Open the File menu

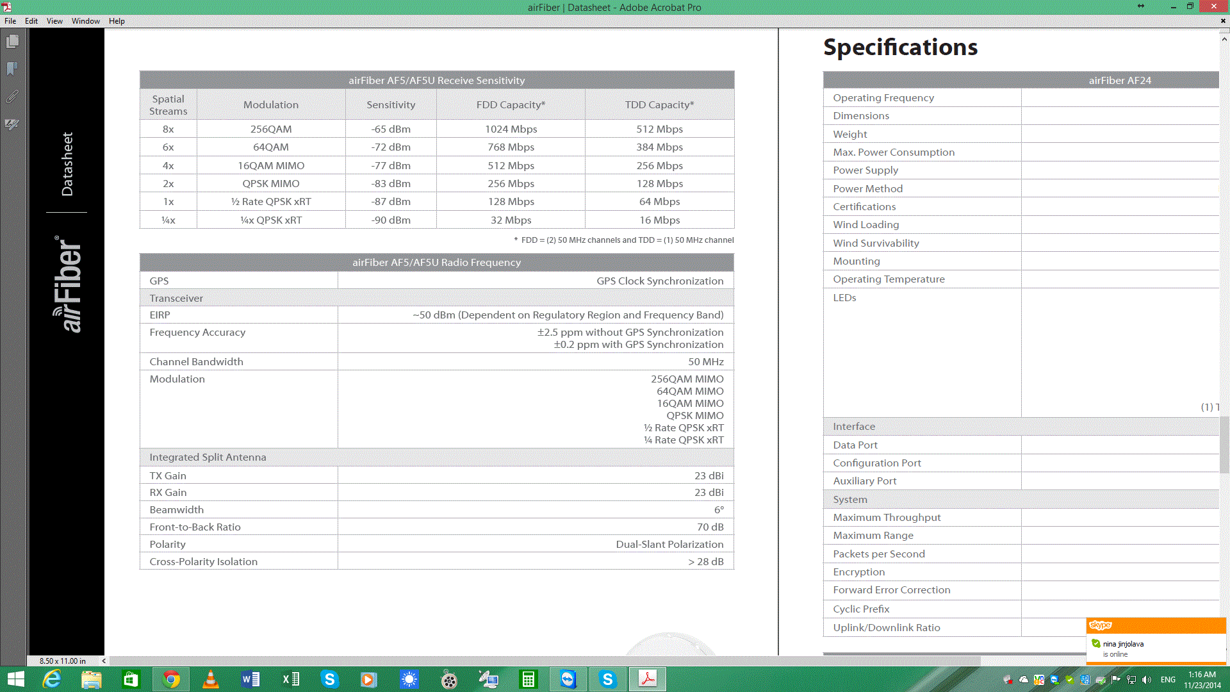coord(10,21)
